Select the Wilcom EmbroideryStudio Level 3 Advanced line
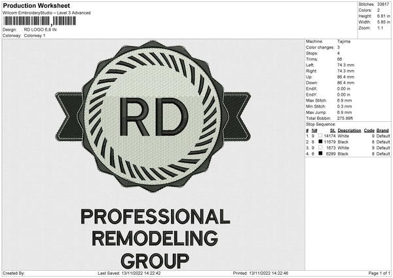Screen dimensions: 393x278 [x=47, y=13]
